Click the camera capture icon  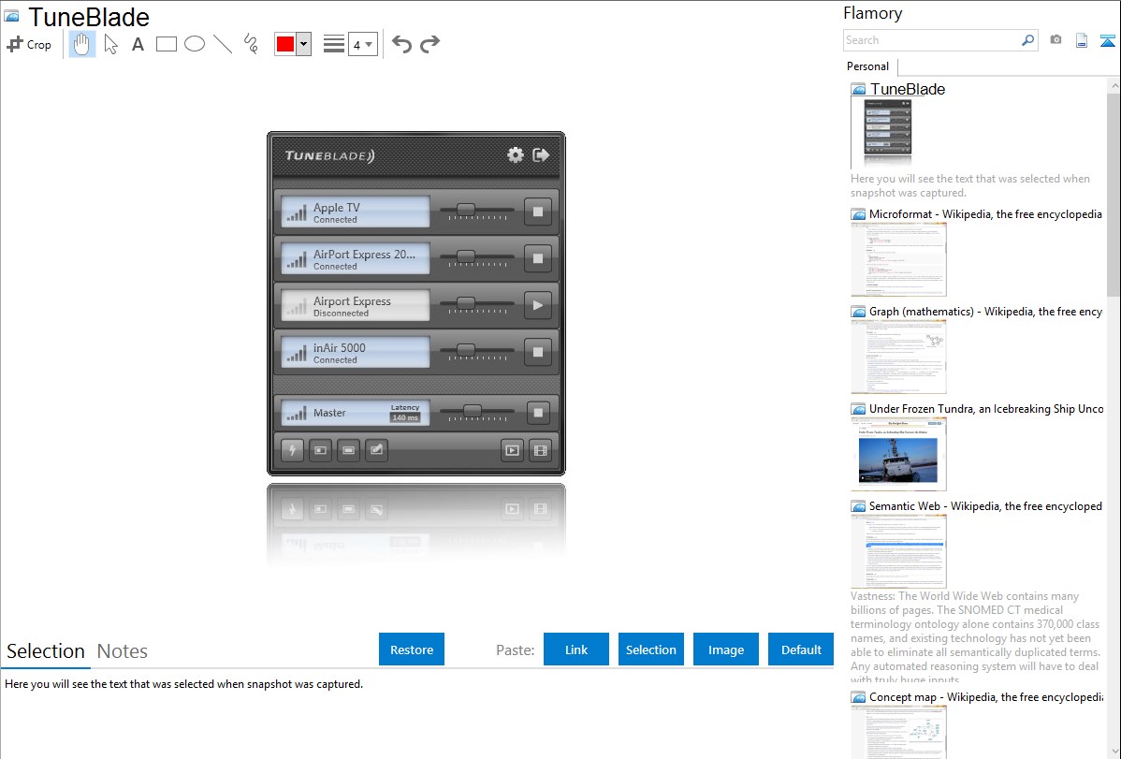coord(1055,40)
